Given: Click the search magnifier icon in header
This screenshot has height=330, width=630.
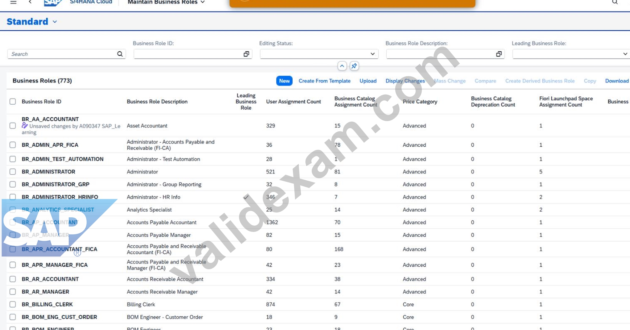Looking at the screenshot, I should pyautogui.click(x=615, y=2).
